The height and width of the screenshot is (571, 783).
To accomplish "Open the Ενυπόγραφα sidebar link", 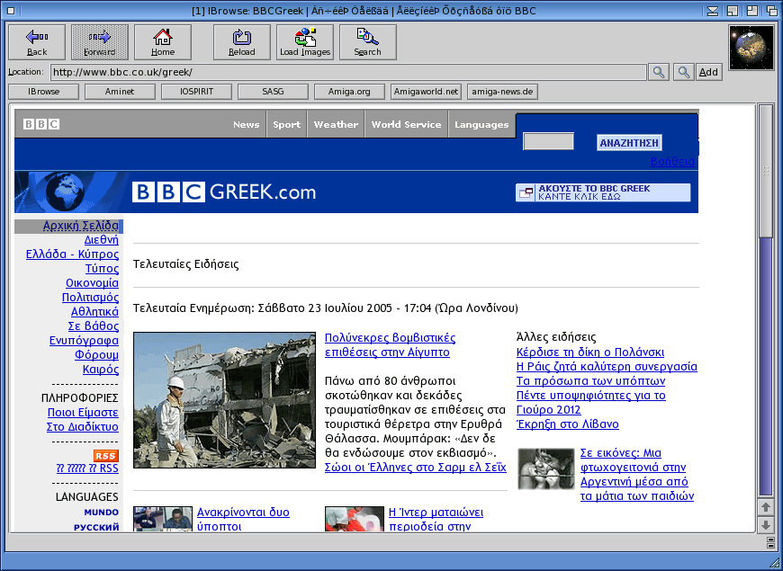I will click(x=84, y=341).
